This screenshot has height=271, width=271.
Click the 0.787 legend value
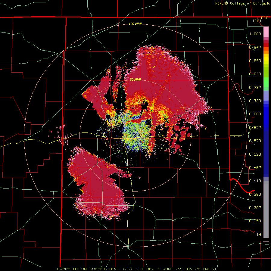[x=255, y=87]
